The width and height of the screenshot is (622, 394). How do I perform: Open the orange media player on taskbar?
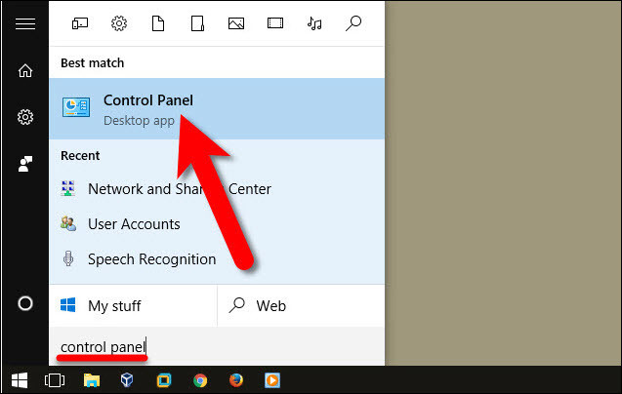click(x=272, y=380)
